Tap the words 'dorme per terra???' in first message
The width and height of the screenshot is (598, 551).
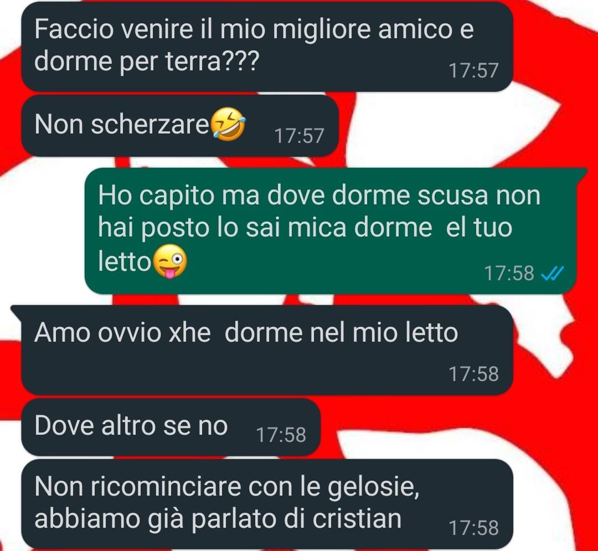147,61
